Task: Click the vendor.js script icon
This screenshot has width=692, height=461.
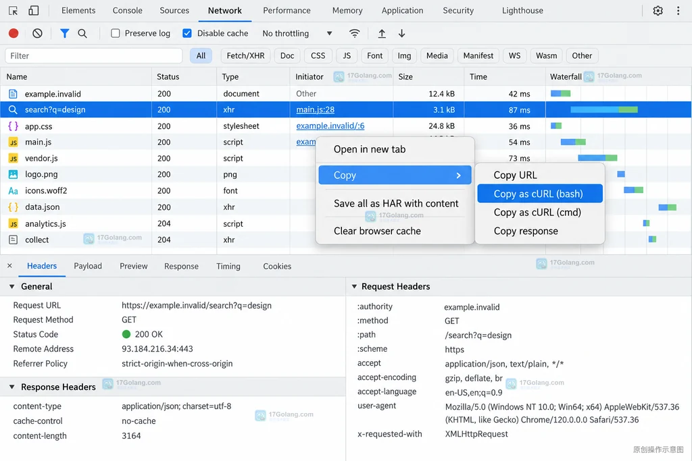Action: (x=14, y=158)
